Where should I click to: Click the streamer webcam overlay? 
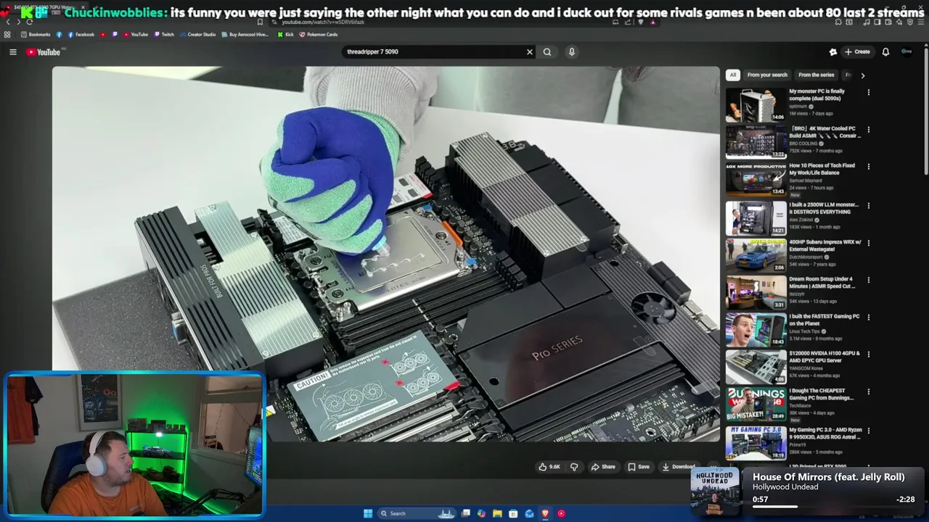135,444
